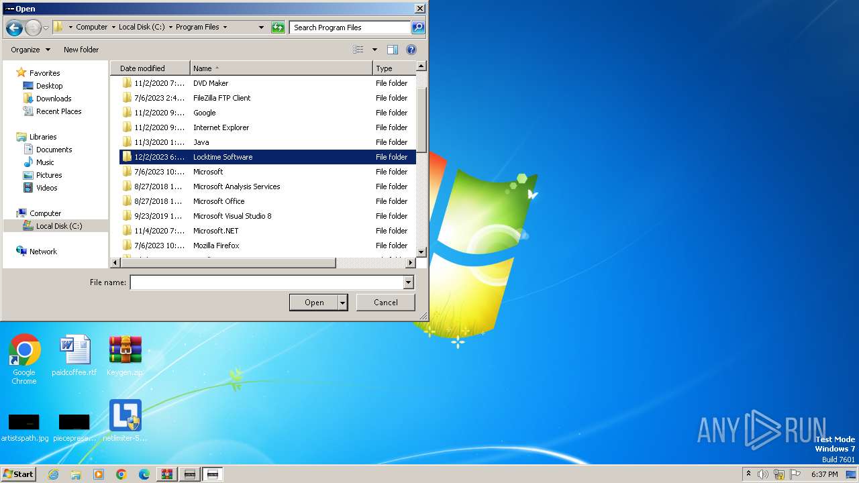Select the netlimiter installer desktop icon
The height and width of the screenshot is (483, 859).
point(125,421)
